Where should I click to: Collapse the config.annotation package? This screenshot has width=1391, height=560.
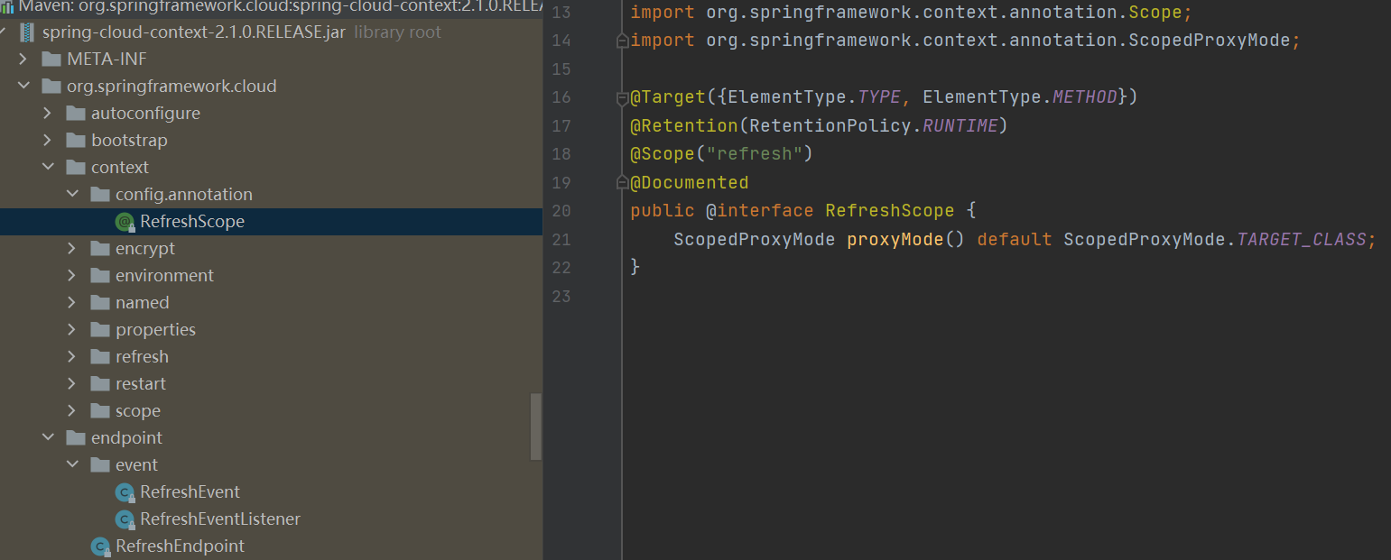click(x=71, y=195)
